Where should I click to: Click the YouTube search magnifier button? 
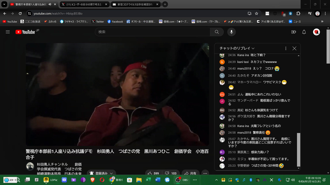217,32
